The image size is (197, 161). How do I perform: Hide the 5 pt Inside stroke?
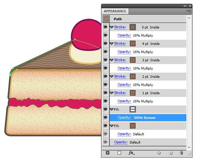click(x=106, y=27)
